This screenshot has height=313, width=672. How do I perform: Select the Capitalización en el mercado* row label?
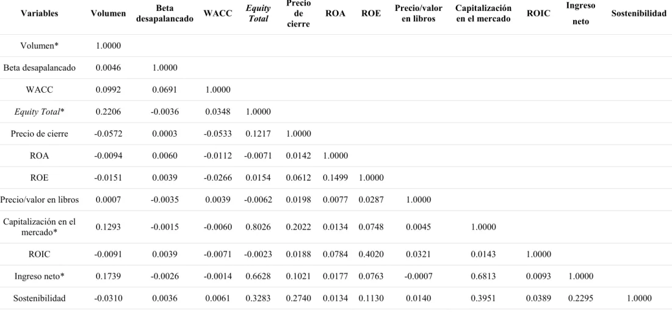pyautogui.click(x=39, y=227)
